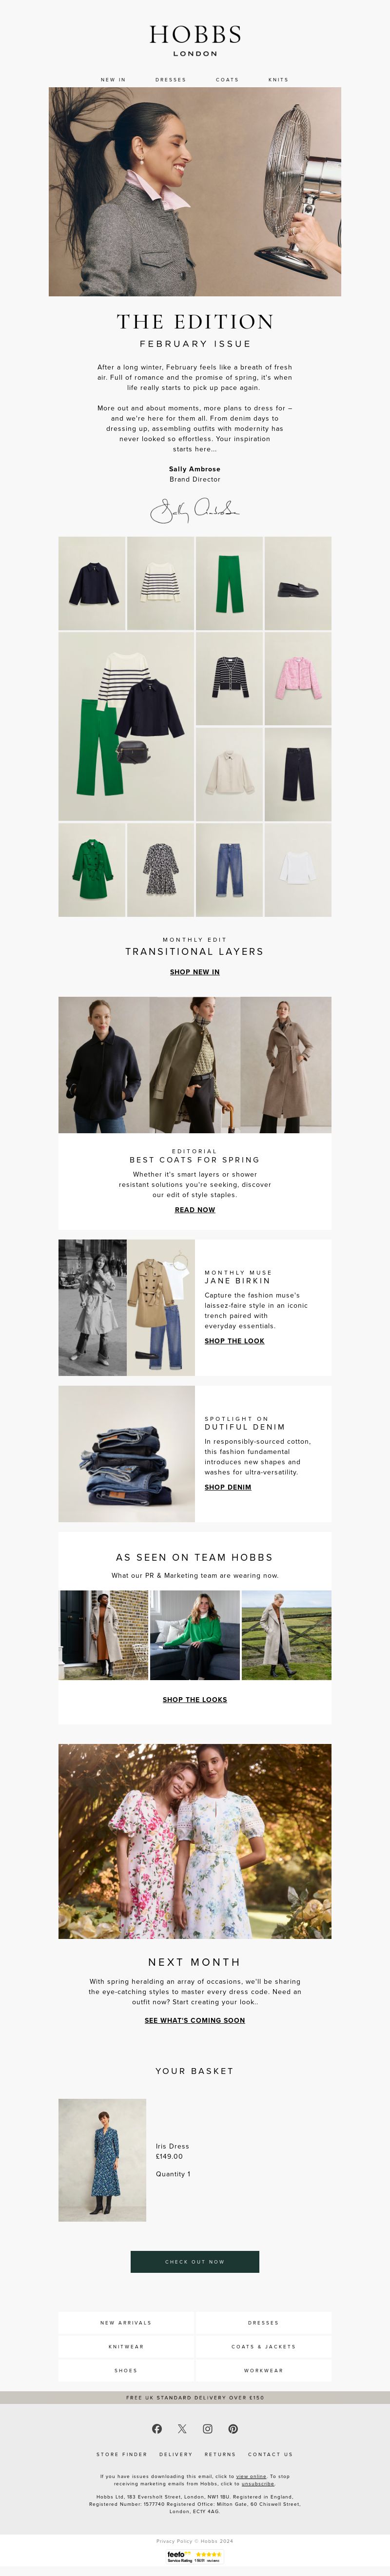Open the Instagram social icon

pos(208,2428)
